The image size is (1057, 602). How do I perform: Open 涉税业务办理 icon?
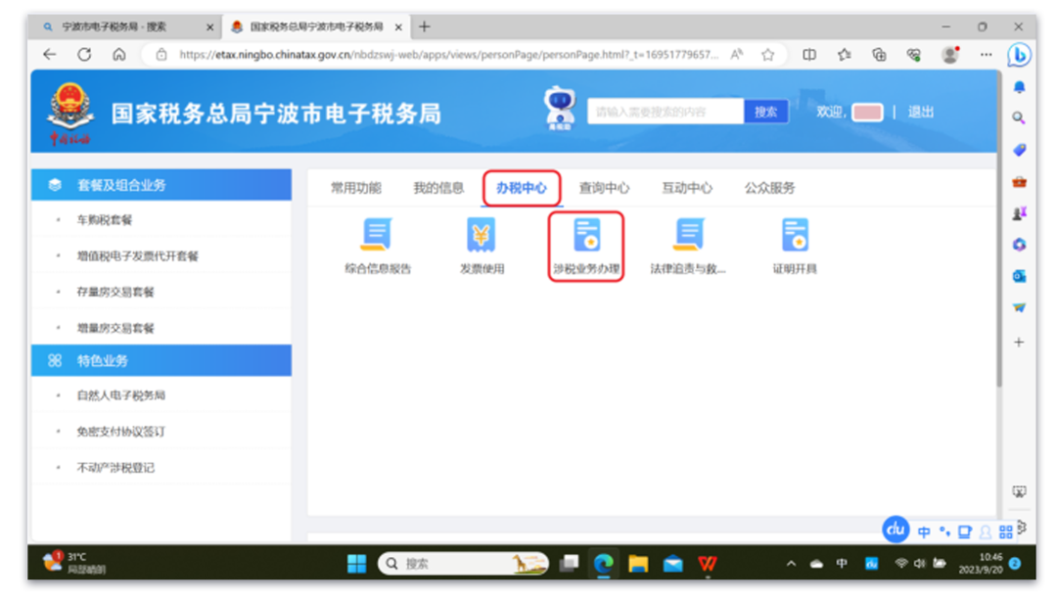[x=586, y=236]
